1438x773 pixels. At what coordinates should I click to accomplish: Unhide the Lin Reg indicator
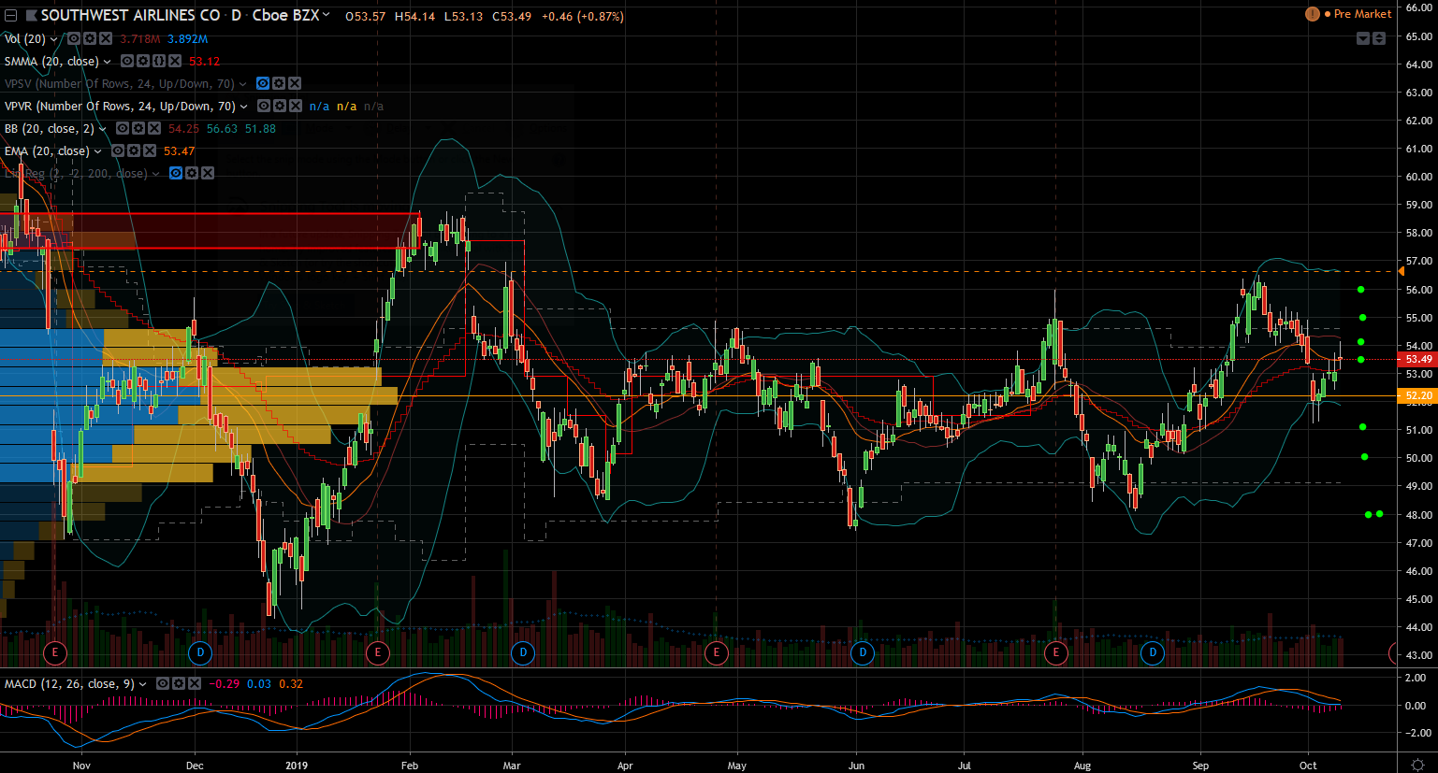coord(176,174)
